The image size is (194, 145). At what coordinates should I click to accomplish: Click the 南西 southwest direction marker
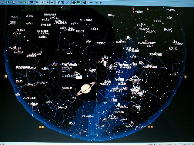(150, 127)
